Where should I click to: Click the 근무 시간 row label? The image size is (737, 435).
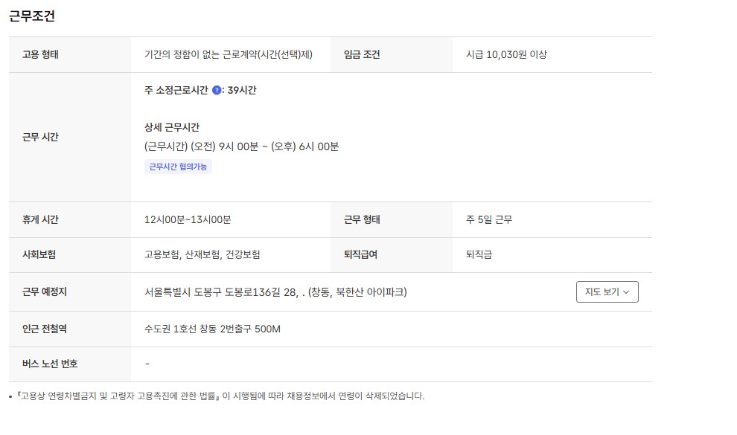[x=40, y=137]
